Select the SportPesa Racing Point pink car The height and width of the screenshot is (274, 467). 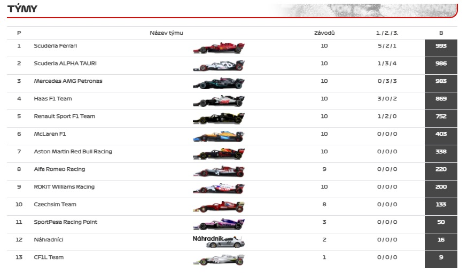219,224
